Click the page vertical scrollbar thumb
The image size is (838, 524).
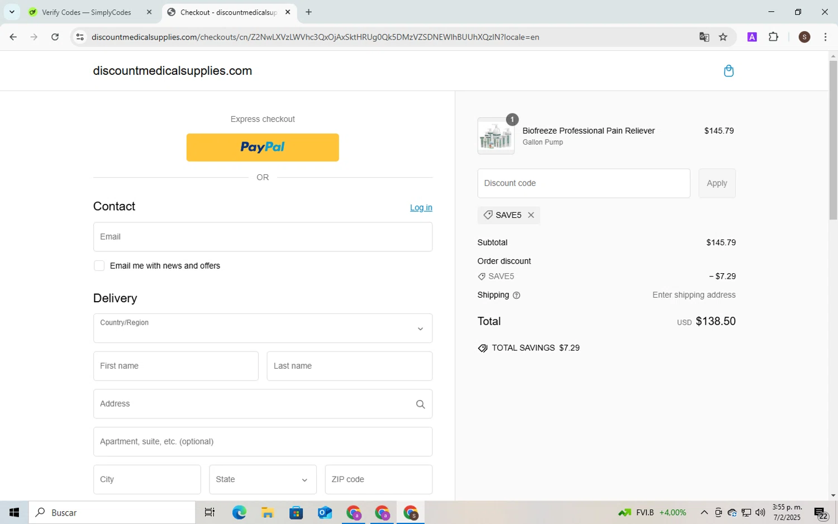tap(833, 140)
